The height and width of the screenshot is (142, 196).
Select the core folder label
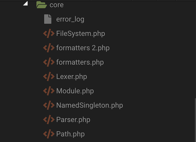pos(57,5)
